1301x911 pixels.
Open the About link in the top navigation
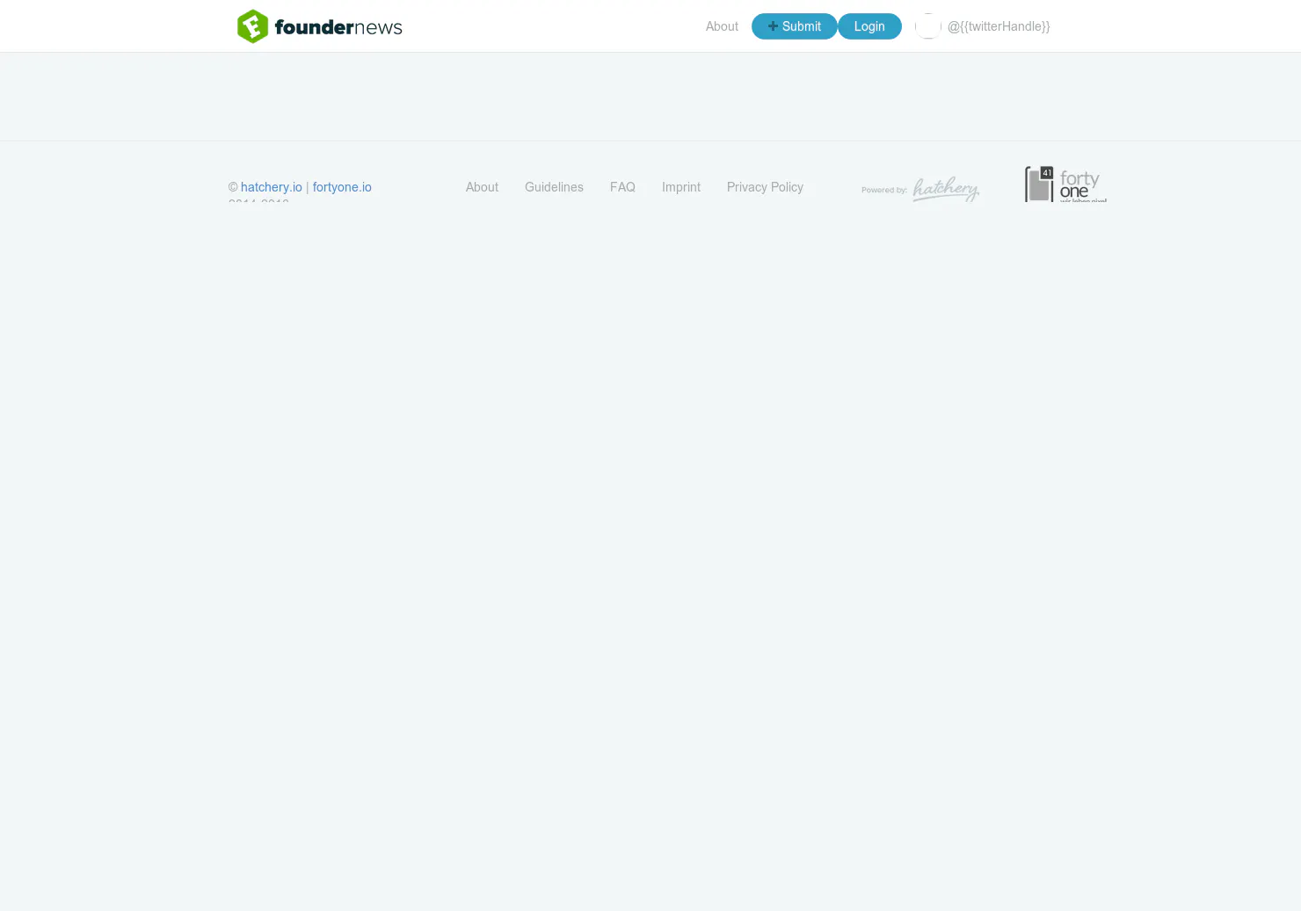point(722,26)
